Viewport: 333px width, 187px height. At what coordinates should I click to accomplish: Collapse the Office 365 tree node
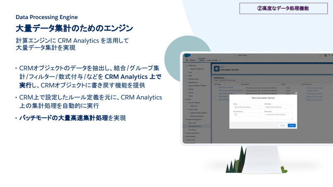tap(187, 66)
